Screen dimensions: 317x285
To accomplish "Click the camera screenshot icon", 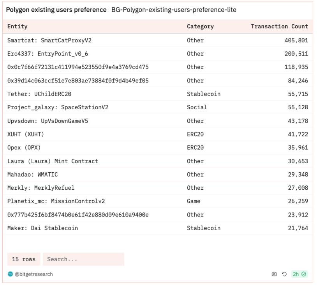I will 274,274.
